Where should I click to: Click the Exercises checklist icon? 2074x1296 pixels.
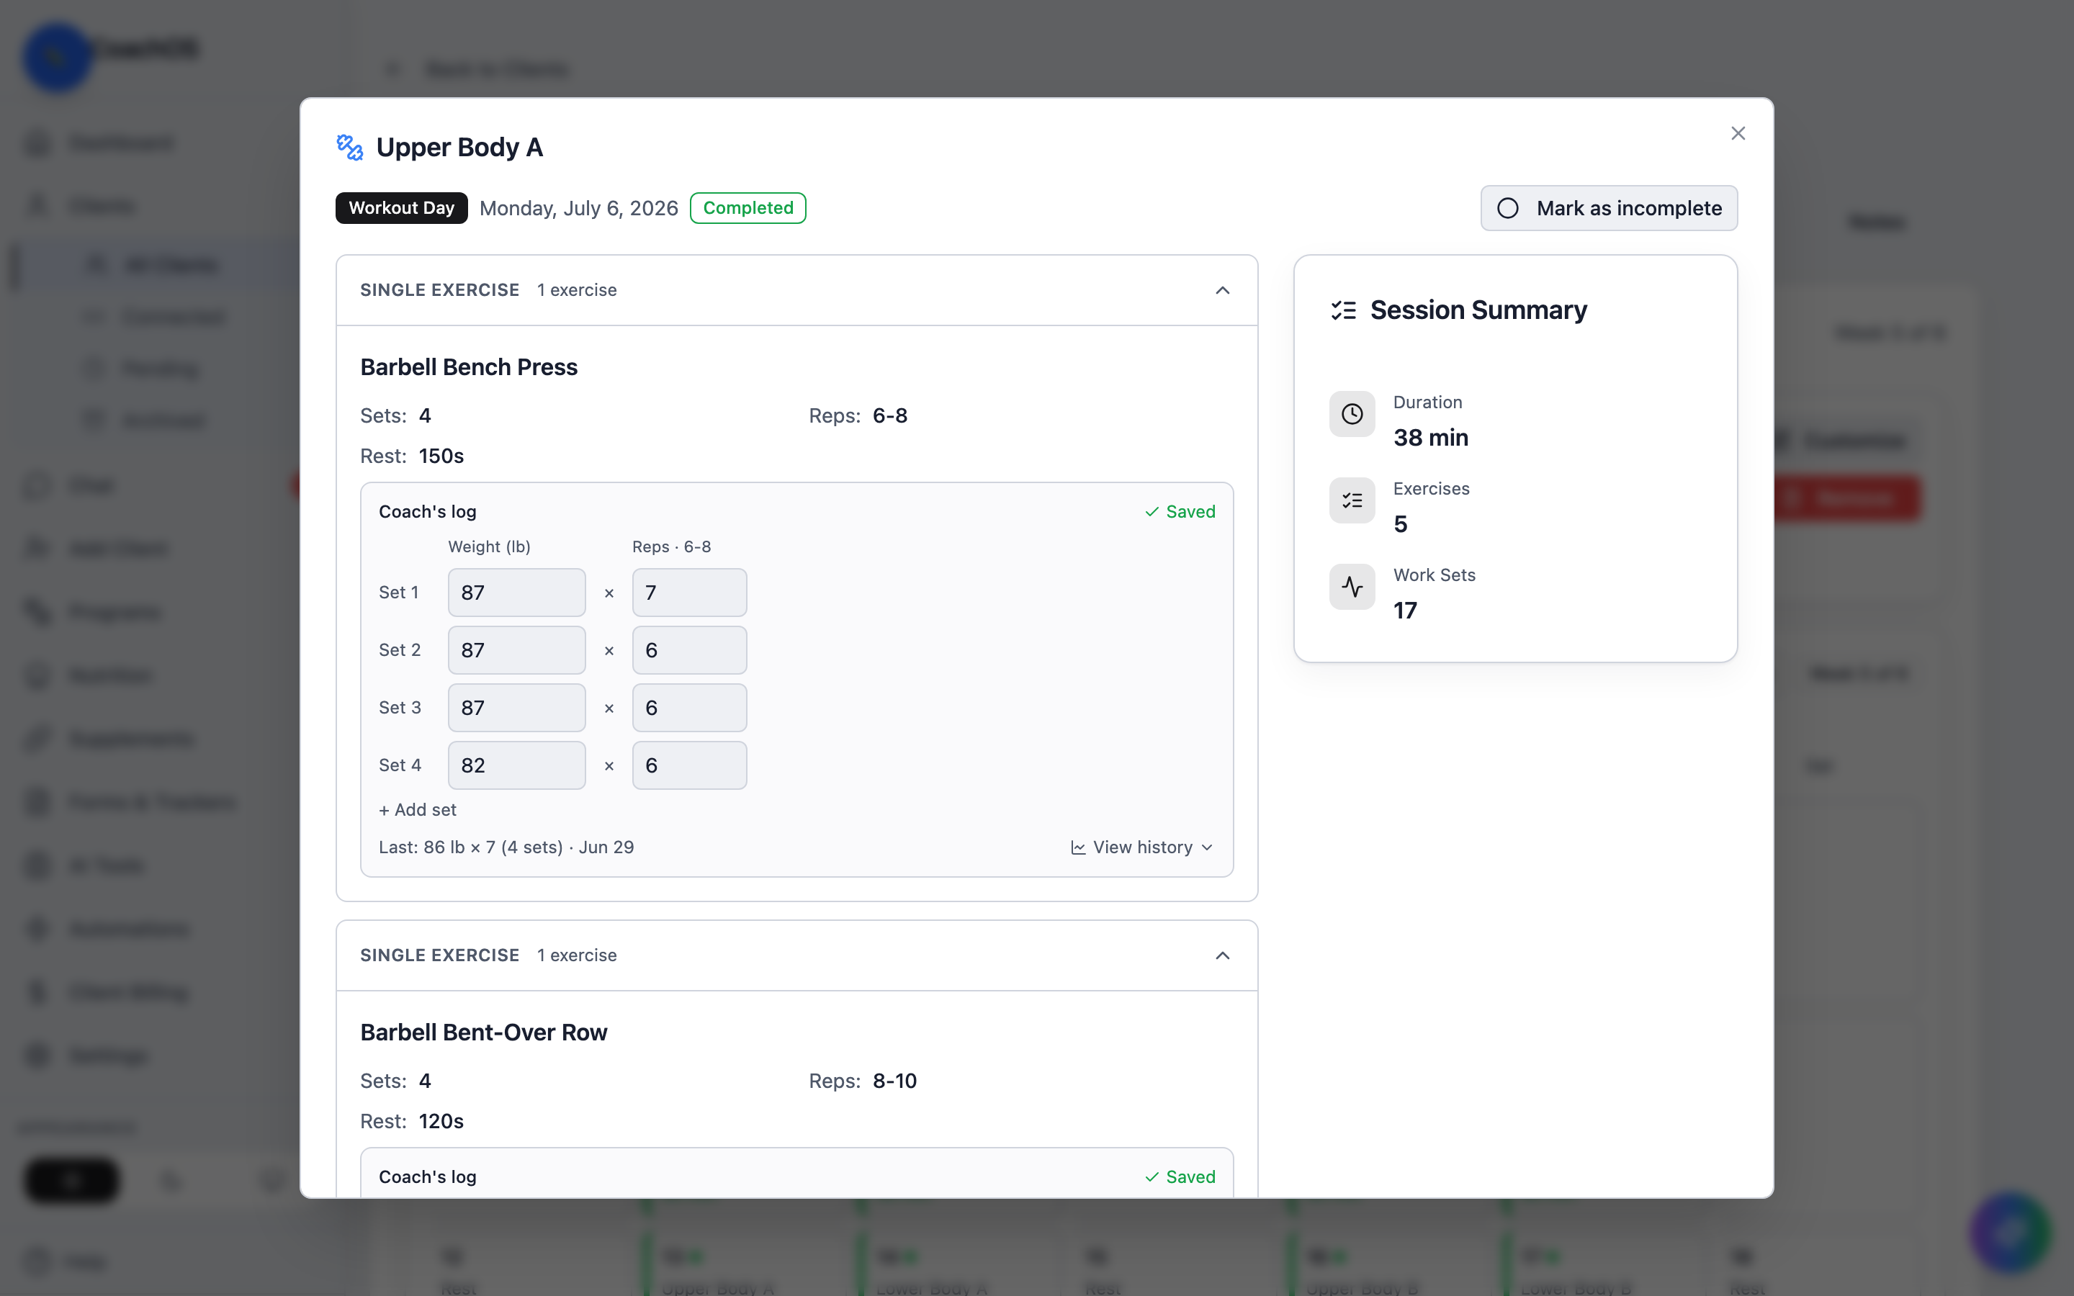click(x=1352, y=500)
